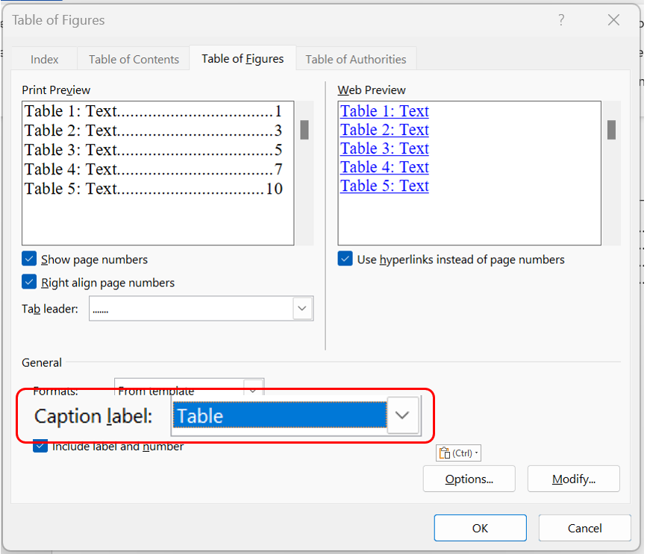647x554 pixels.
Task: Click Table 3: Text link in Web Preview
Action: point(384,148)
